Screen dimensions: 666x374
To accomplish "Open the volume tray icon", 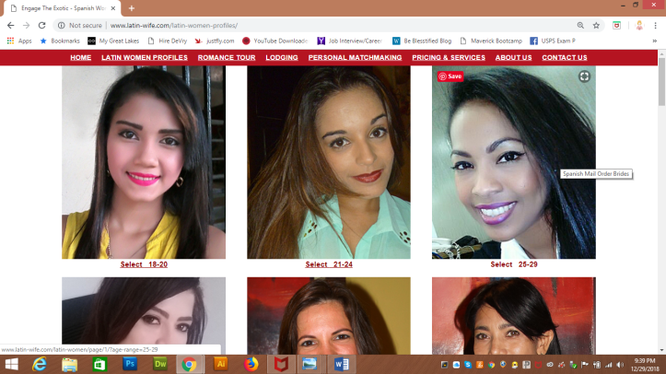I will pos(620,365).
